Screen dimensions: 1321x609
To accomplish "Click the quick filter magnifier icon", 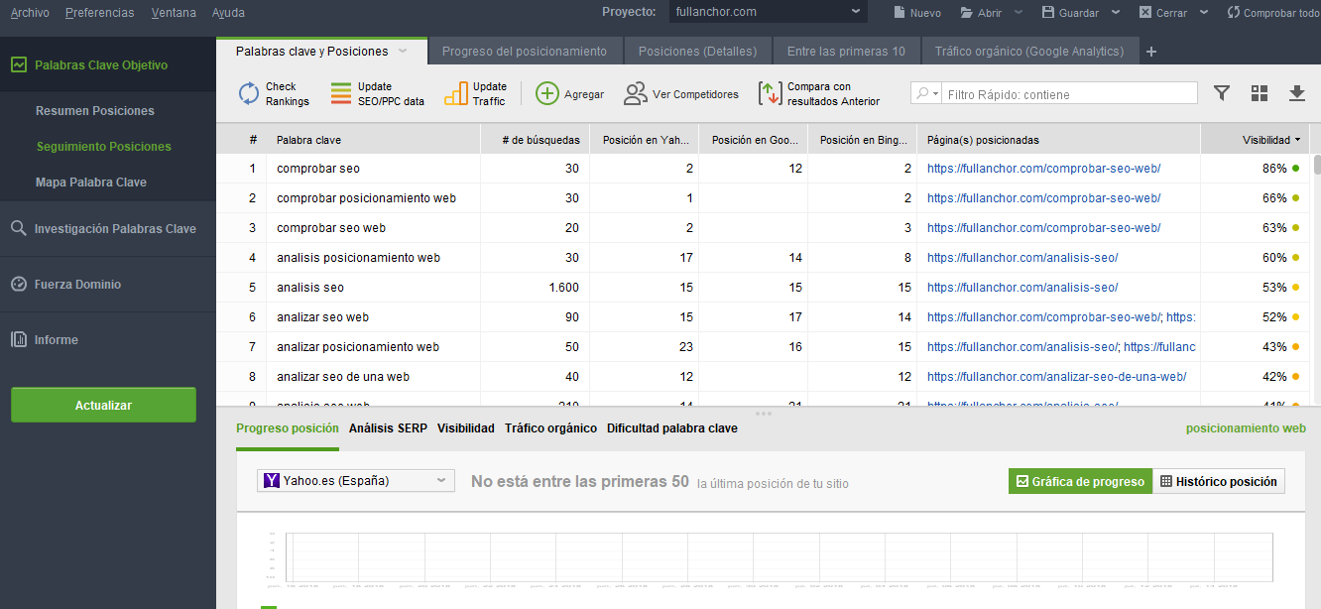I will [923, 93].
